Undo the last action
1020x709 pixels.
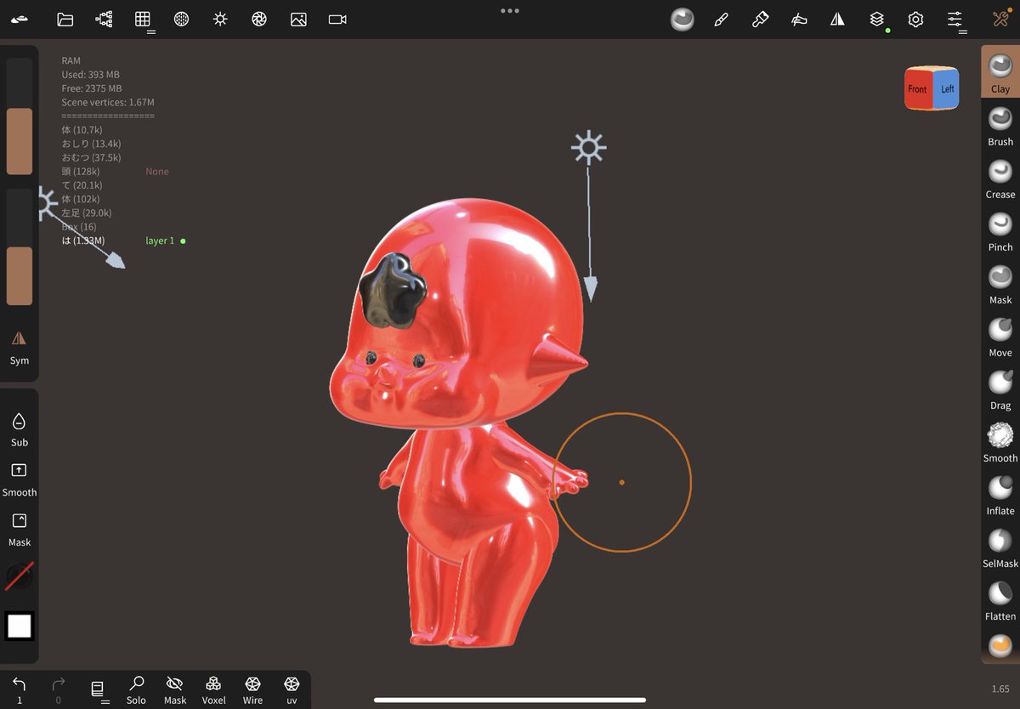tap(19, 689)
